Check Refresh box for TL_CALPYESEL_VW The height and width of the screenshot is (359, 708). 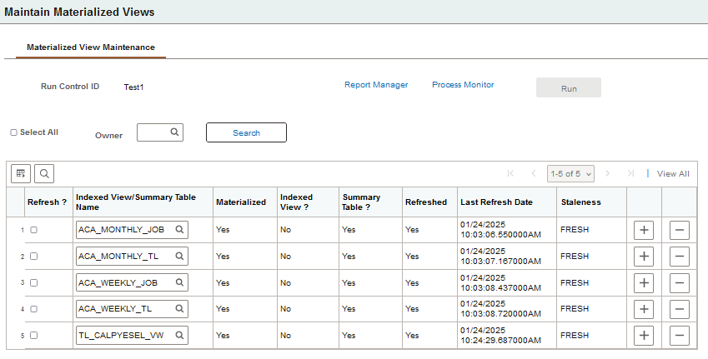(33, 336)
